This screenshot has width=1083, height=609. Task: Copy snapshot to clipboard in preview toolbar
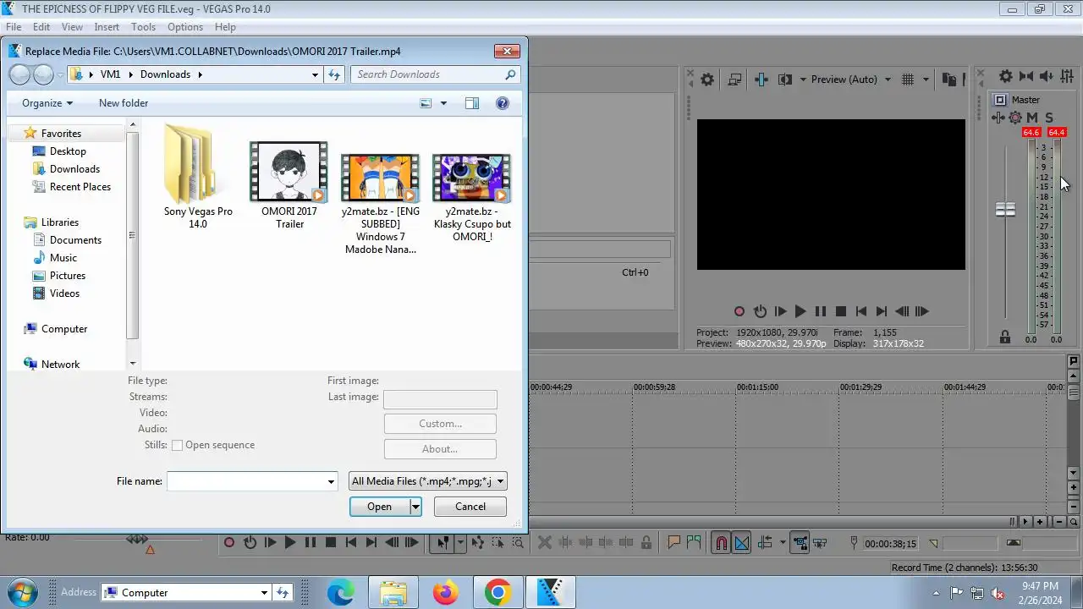[949, 80]
